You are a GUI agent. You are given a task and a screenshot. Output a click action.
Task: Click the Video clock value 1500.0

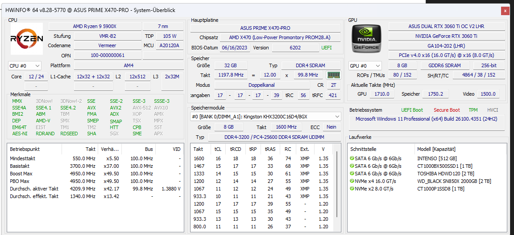pyautogui.click(x=488, y=94)
